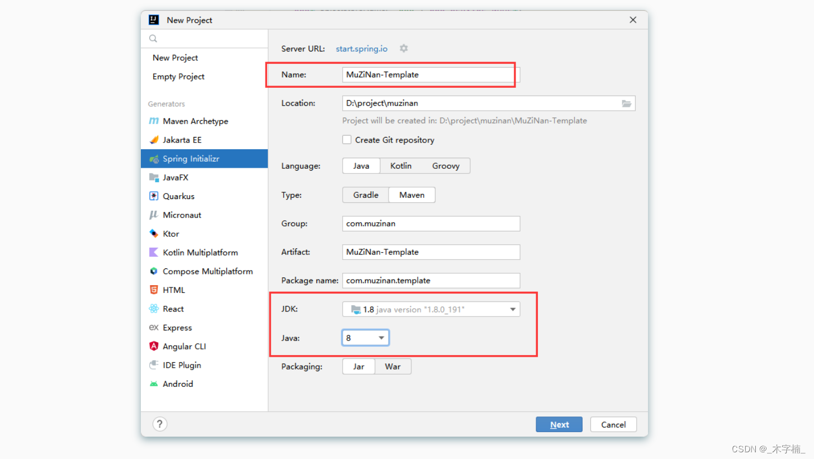Open the JDK dropdown
Image resolution: width=814 pixels, height=459 pixels.
coord(431,309)
